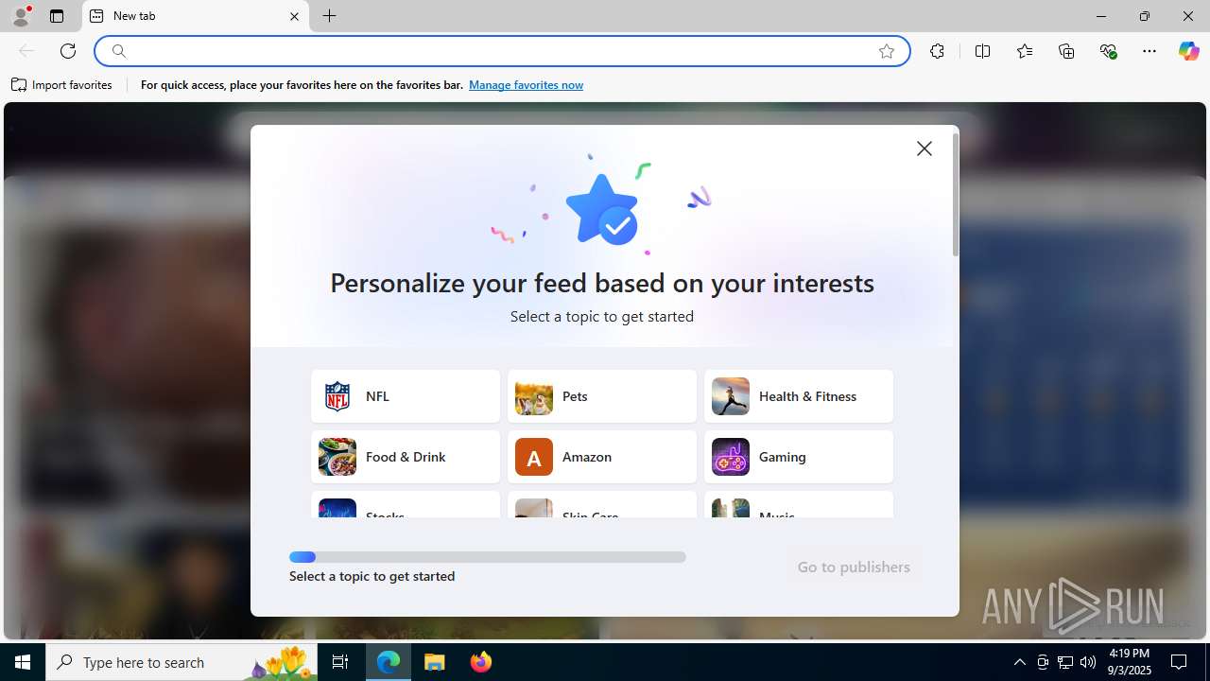Focus the address bar search field
This screenshot has width=1210, height=681.
[x=501, y=51]
